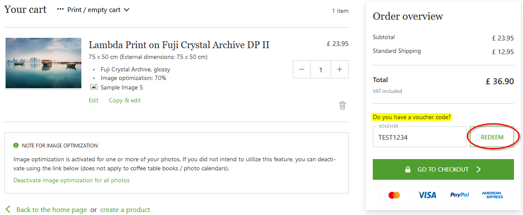Click the green info icon in note
Viewport: 523px width, 215px height.
point(16,145)
